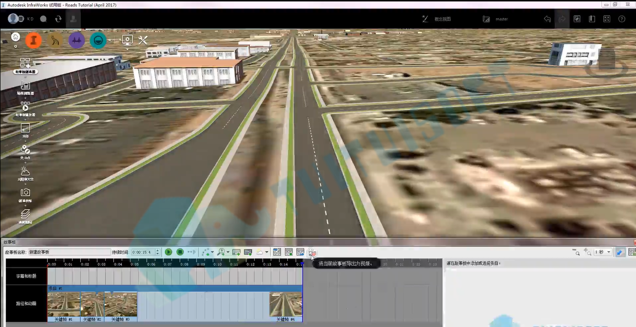Open the Storyboard Creator tool
This screenshot has width=636, height=327.
(25, 66)
